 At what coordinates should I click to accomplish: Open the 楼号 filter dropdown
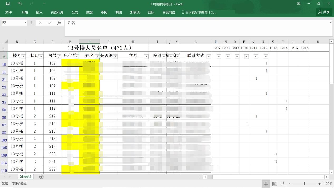point(23,56)
